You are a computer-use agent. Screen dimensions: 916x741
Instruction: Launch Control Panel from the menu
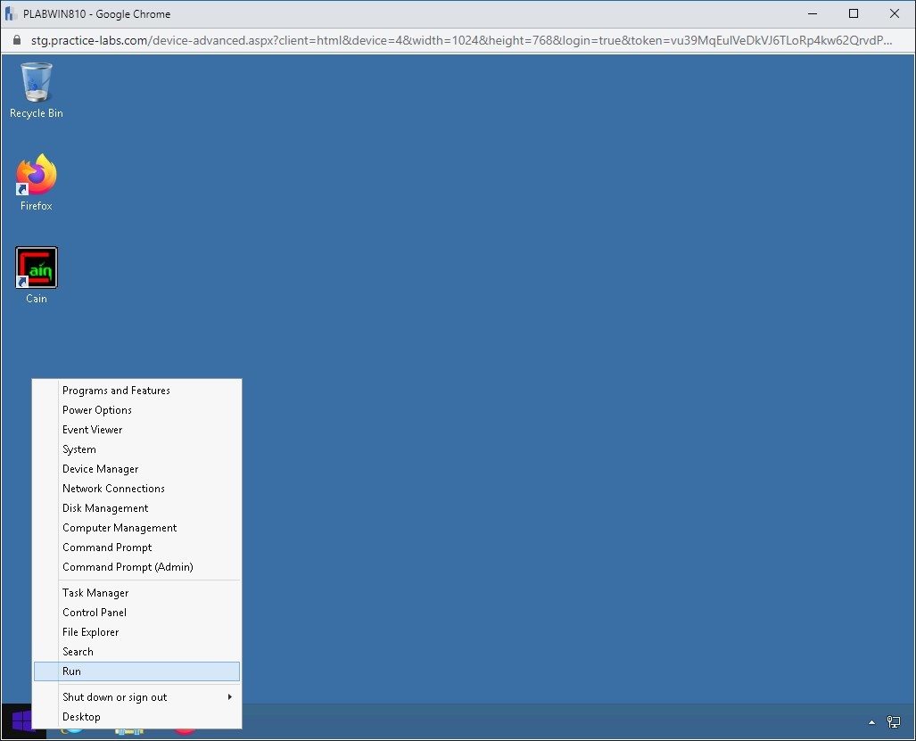tap(94, 612)
